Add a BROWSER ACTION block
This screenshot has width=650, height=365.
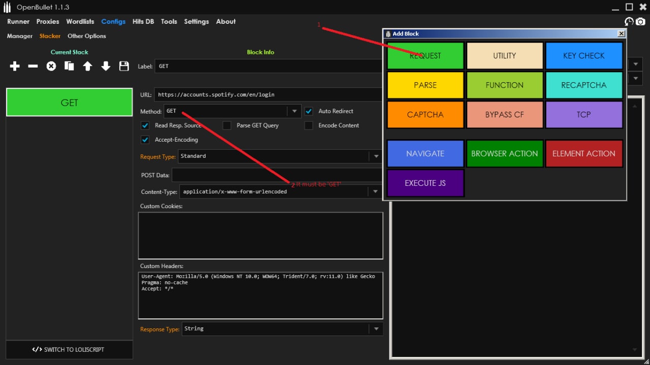click(505, 154)
